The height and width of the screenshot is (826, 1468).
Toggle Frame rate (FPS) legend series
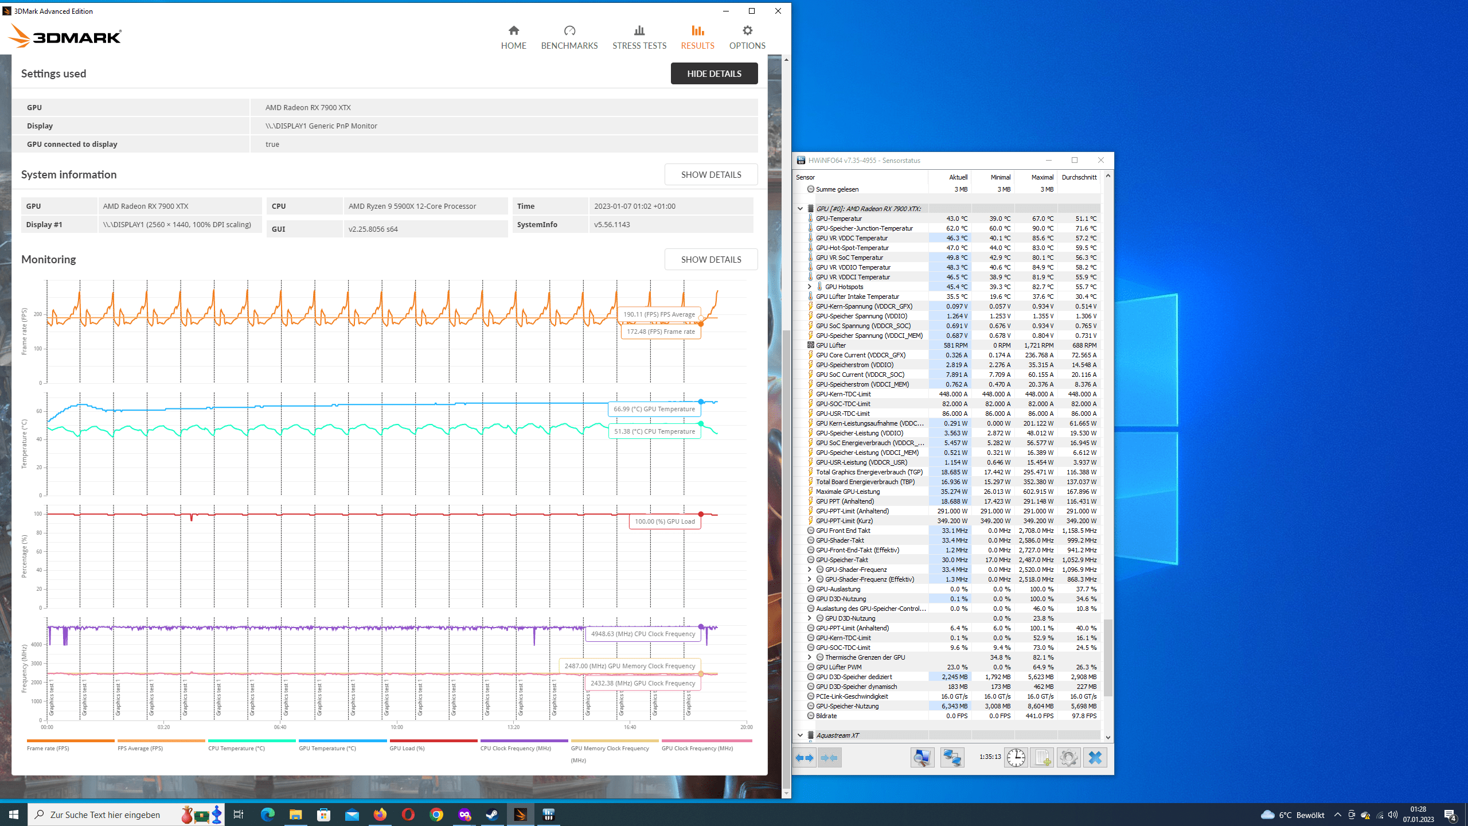click(x=48, y=748)
